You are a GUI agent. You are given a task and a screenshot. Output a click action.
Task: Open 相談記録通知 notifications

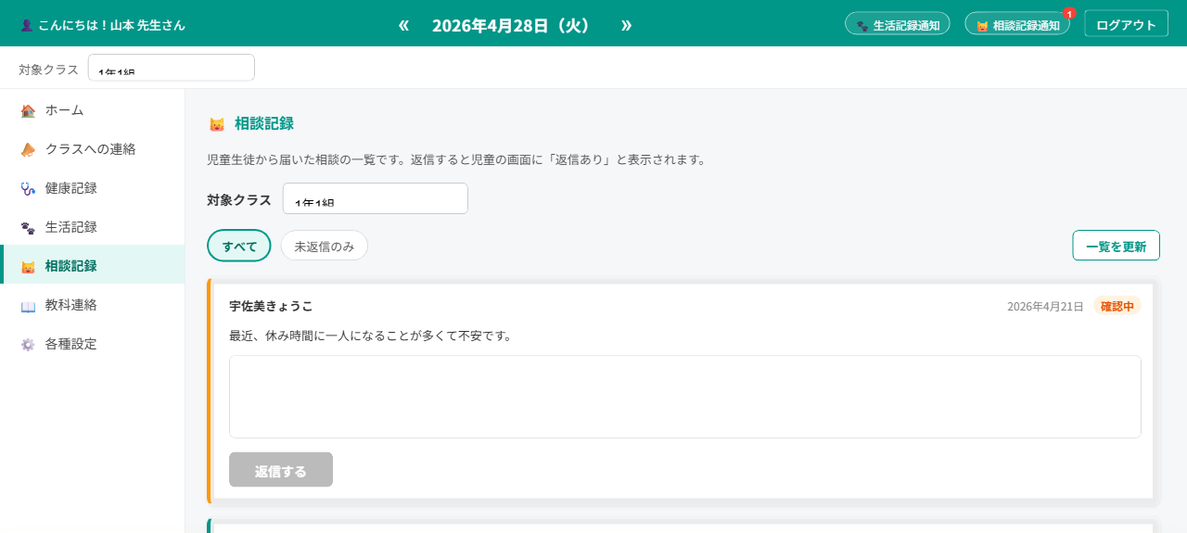1017,25
